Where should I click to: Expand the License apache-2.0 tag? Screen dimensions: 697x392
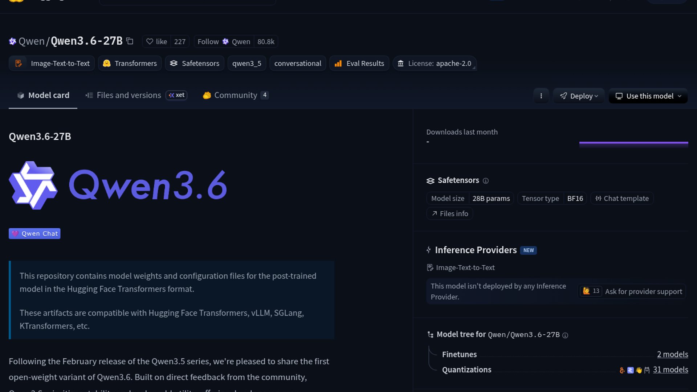coord(435,64)
